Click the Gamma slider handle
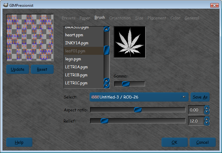This screenshot has width=222, height=153. pos(126,84)
